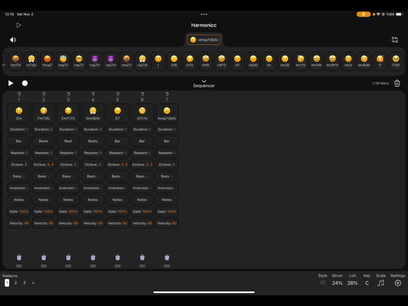Clear the whole sequence with trash icon near 7.50 Bars
The image size is (408, 306).
tap(397, 83)
